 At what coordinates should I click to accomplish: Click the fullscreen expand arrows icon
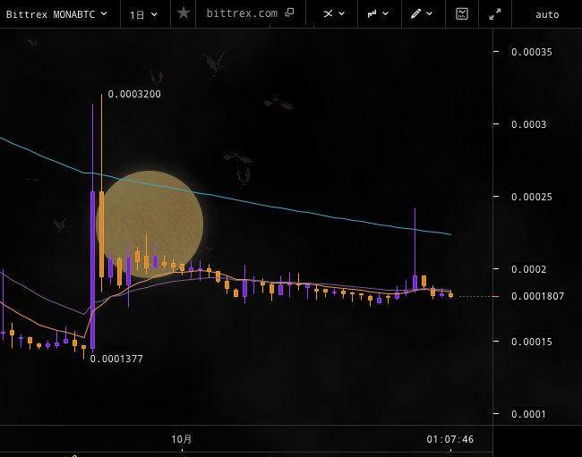pos(495,14)
